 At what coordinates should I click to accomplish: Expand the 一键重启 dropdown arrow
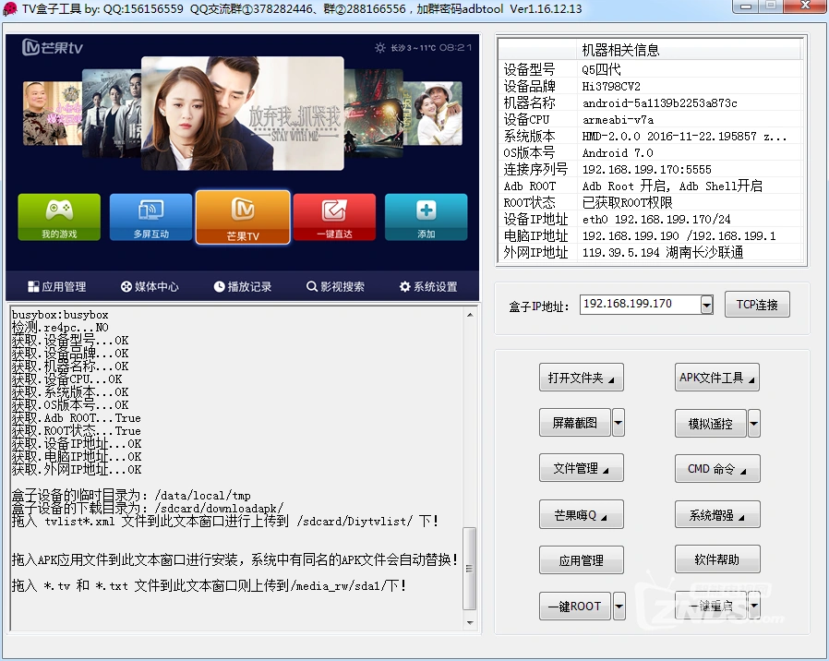754,606
